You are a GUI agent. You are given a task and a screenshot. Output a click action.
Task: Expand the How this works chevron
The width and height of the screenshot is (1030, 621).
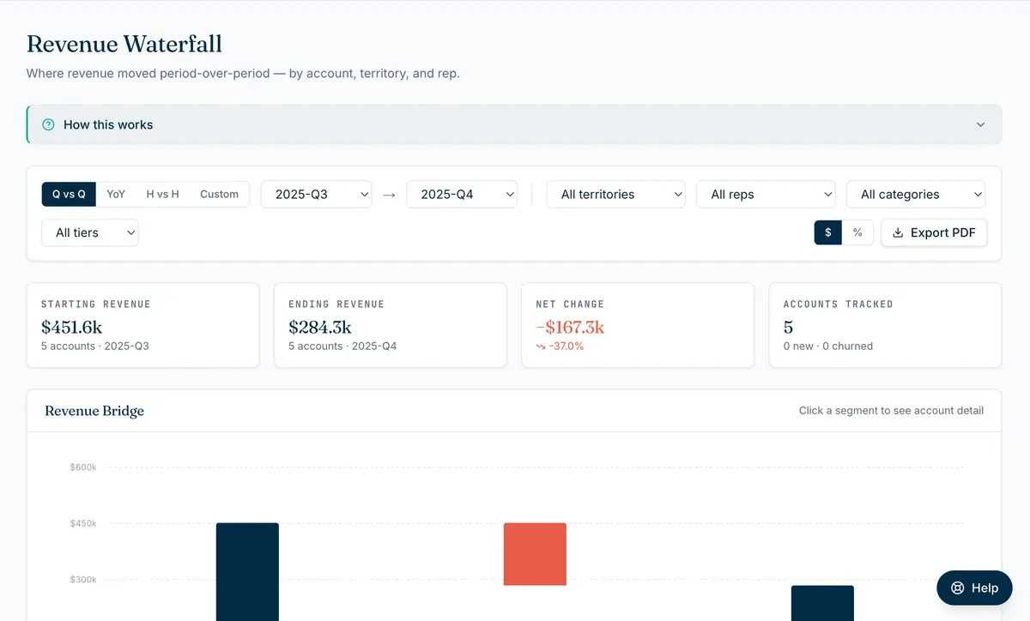[981, 124]
